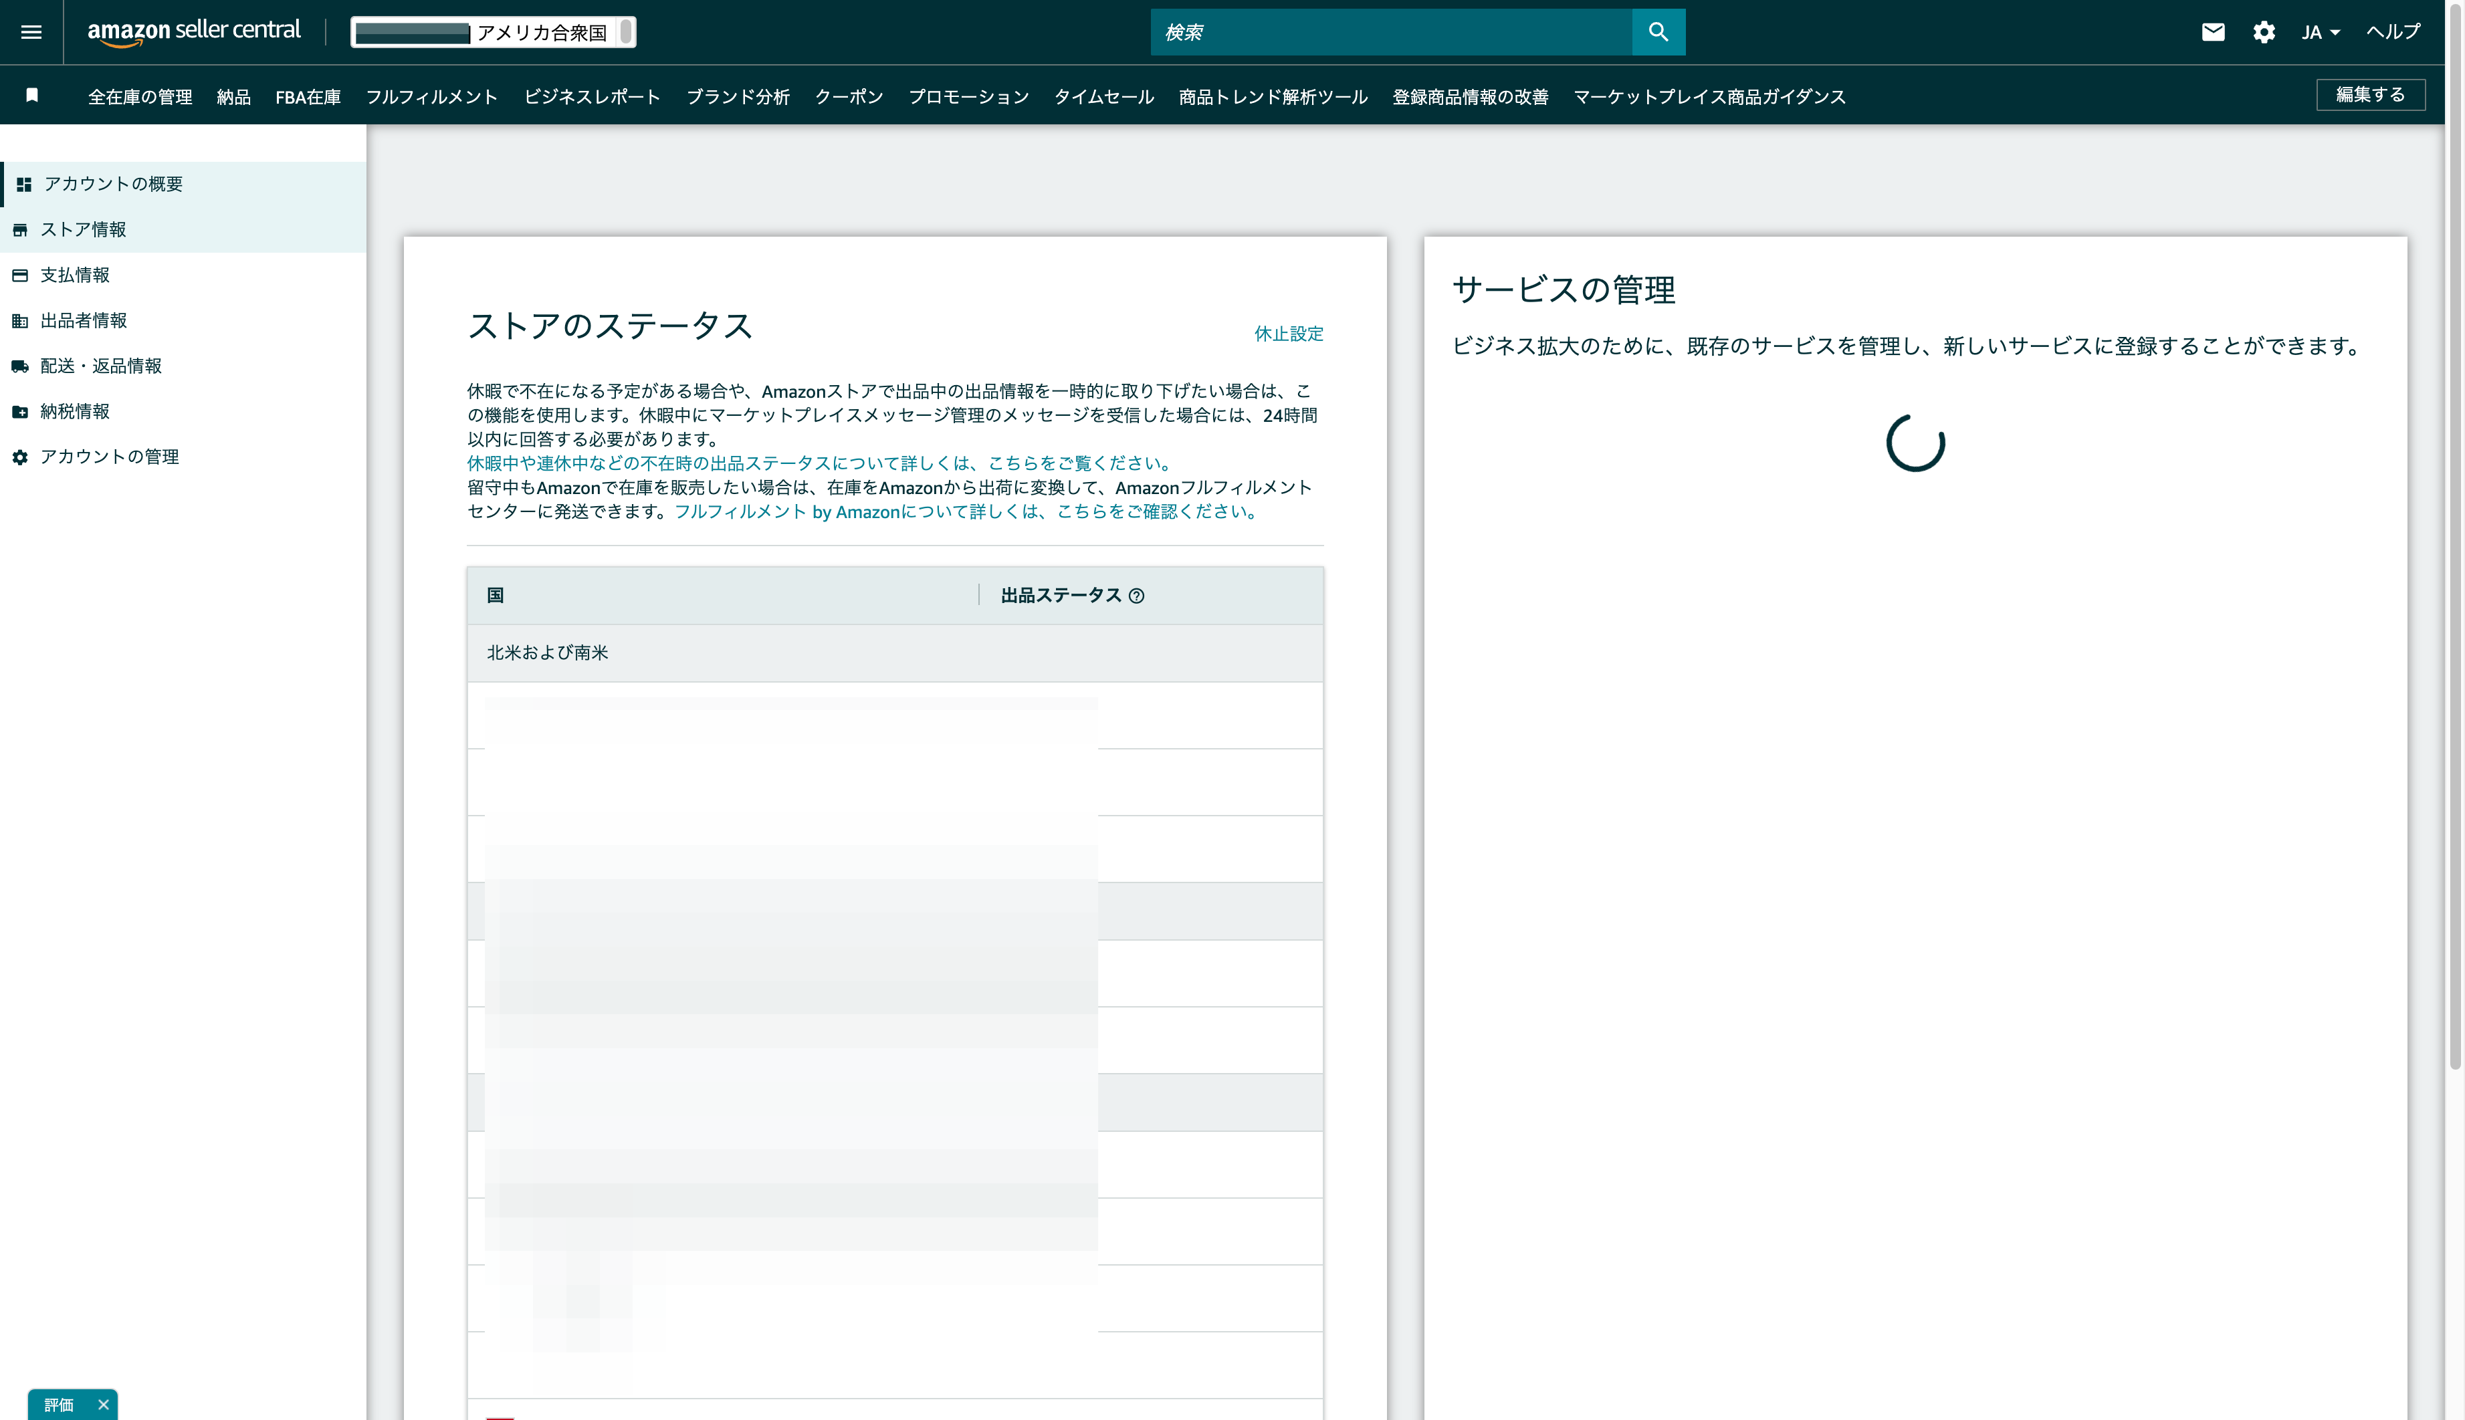This screenshot has height=1420, width=2465.
Task: Open タイムセール in the nav bar
Action: (1104, 96)
